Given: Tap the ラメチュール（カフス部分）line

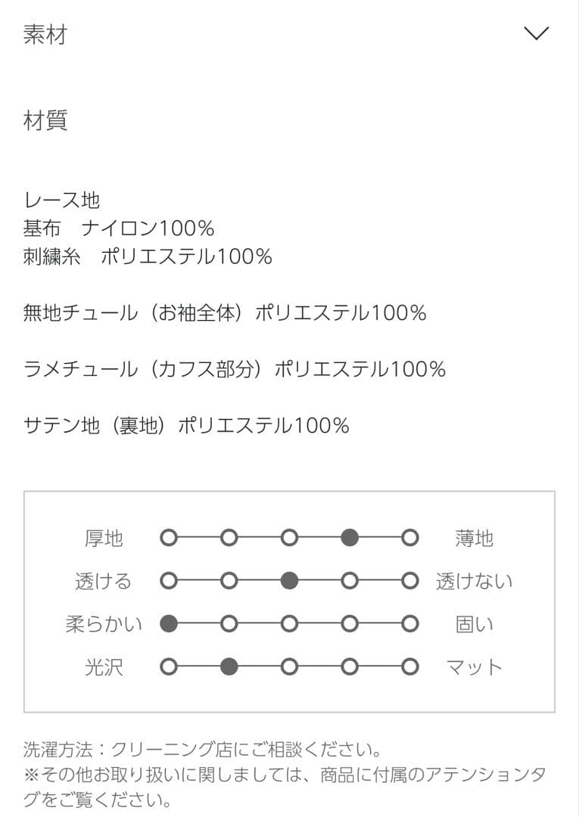Looking at the screenshot, I should point(235,369).
